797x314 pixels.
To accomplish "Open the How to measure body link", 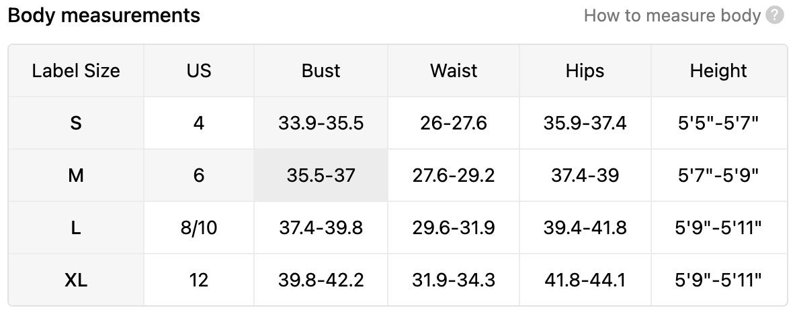I will [672, 15].
